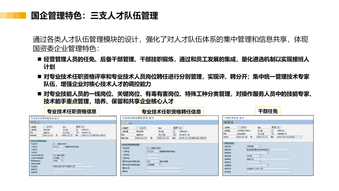The width and height of the screenshot is (339, 191).
Task: Click the 任职单位 field showing 油田公司
Action: click(268, 159)
